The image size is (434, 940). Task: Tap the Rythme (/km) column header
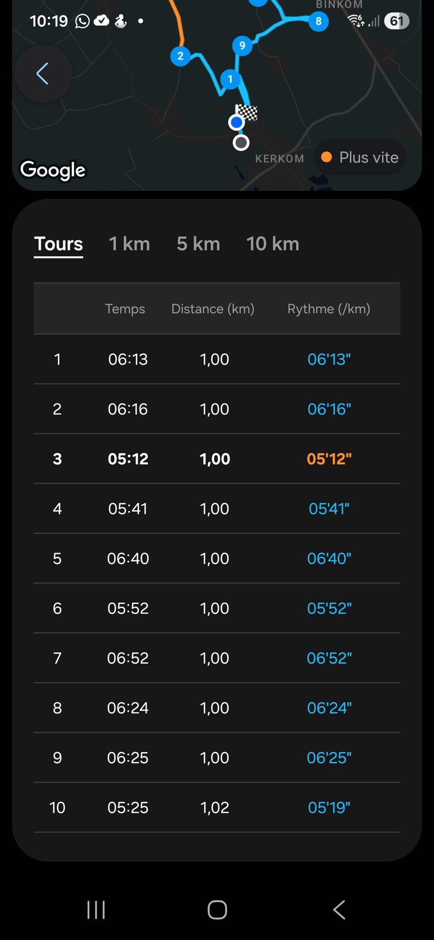pyautogui.click(x=329, y=309)
